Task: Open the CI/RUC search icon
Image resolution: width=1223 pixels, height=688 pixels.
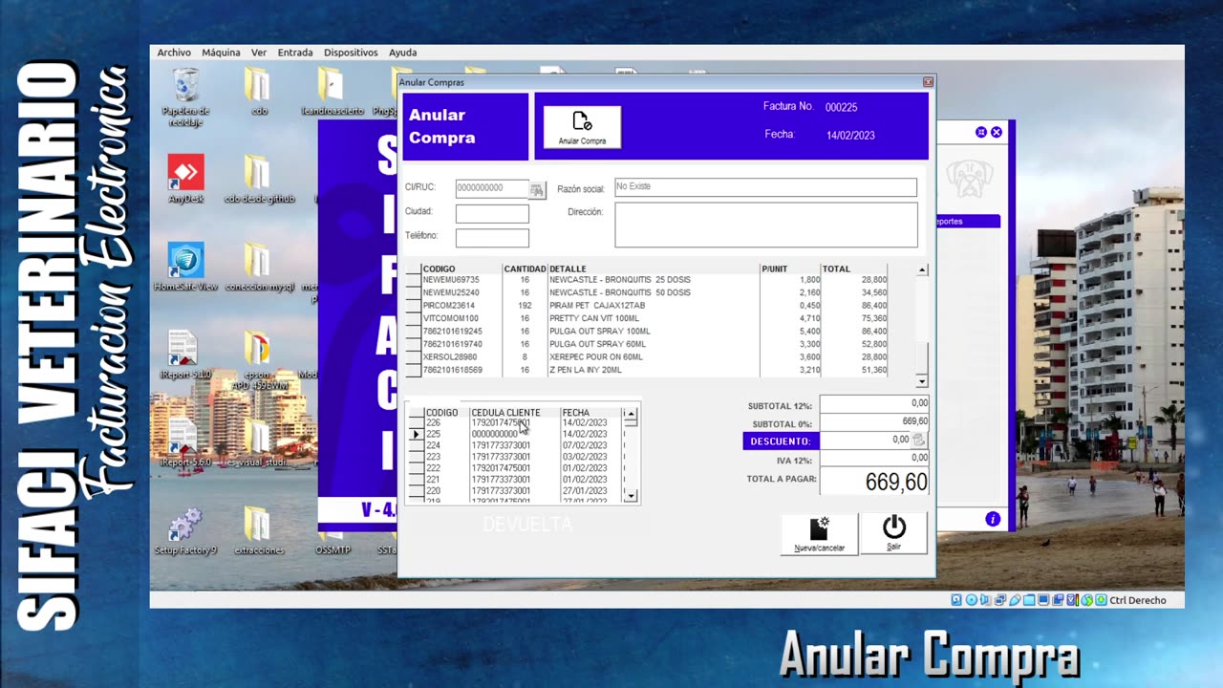Action: 537,190
